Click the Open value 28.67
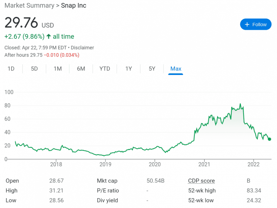 56,181
